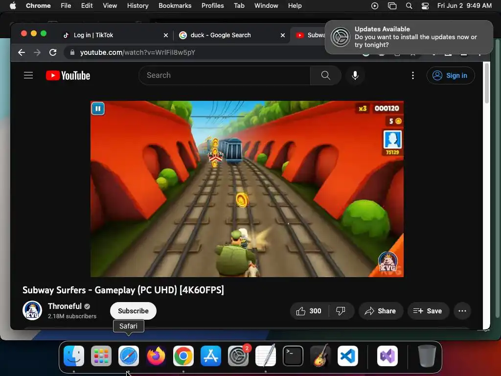Open the Throneful channel name link

[65, 306]
